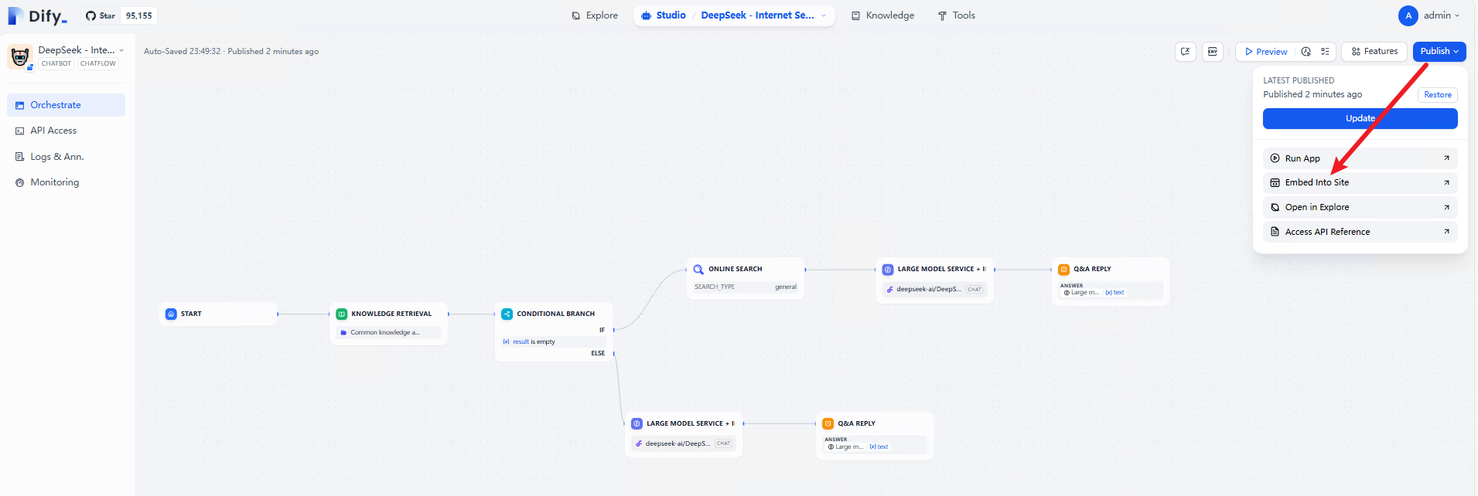1478x496 pixels.
Task: Click the Knowledge Retrieval green icon
Action: click(x=342, y=314)
